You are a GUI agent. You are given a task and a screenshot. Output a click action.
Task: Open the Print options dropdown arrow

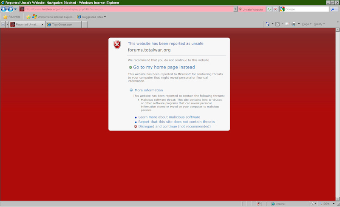[299, 24]
